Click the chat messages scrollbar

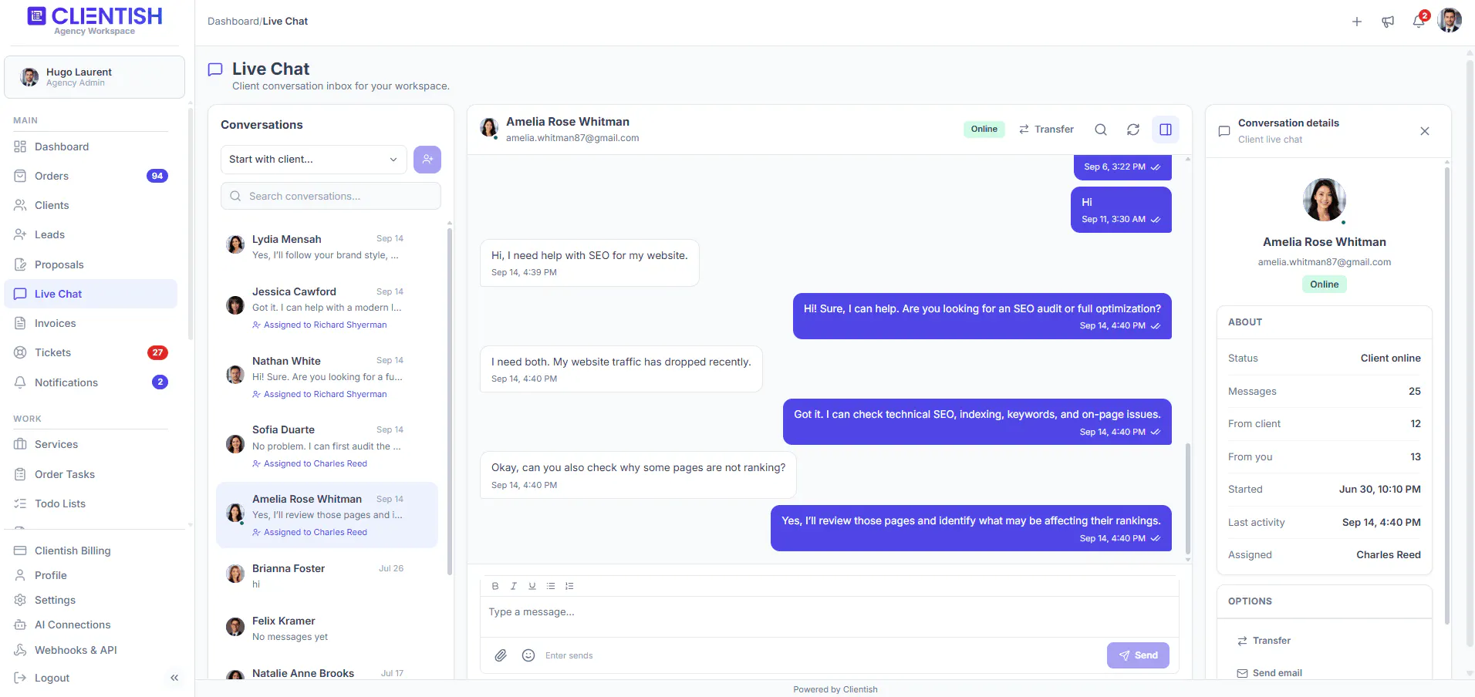[1188, 497]
